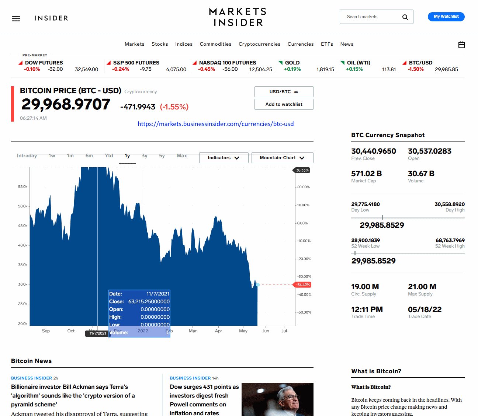Open the ETFs menu

(x=327, y=44)
